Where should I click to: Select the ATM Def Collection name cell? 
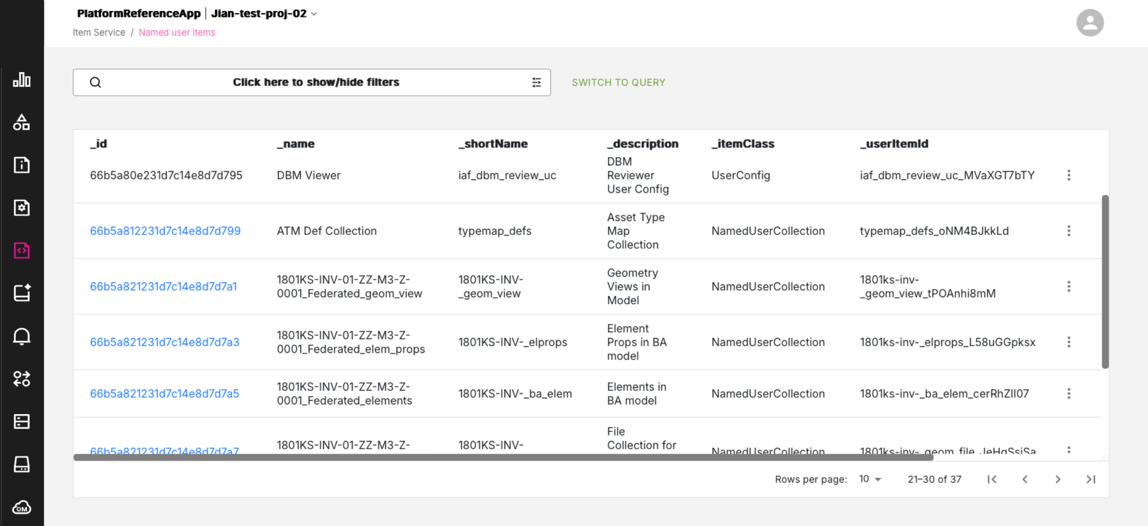click(327, 231)
